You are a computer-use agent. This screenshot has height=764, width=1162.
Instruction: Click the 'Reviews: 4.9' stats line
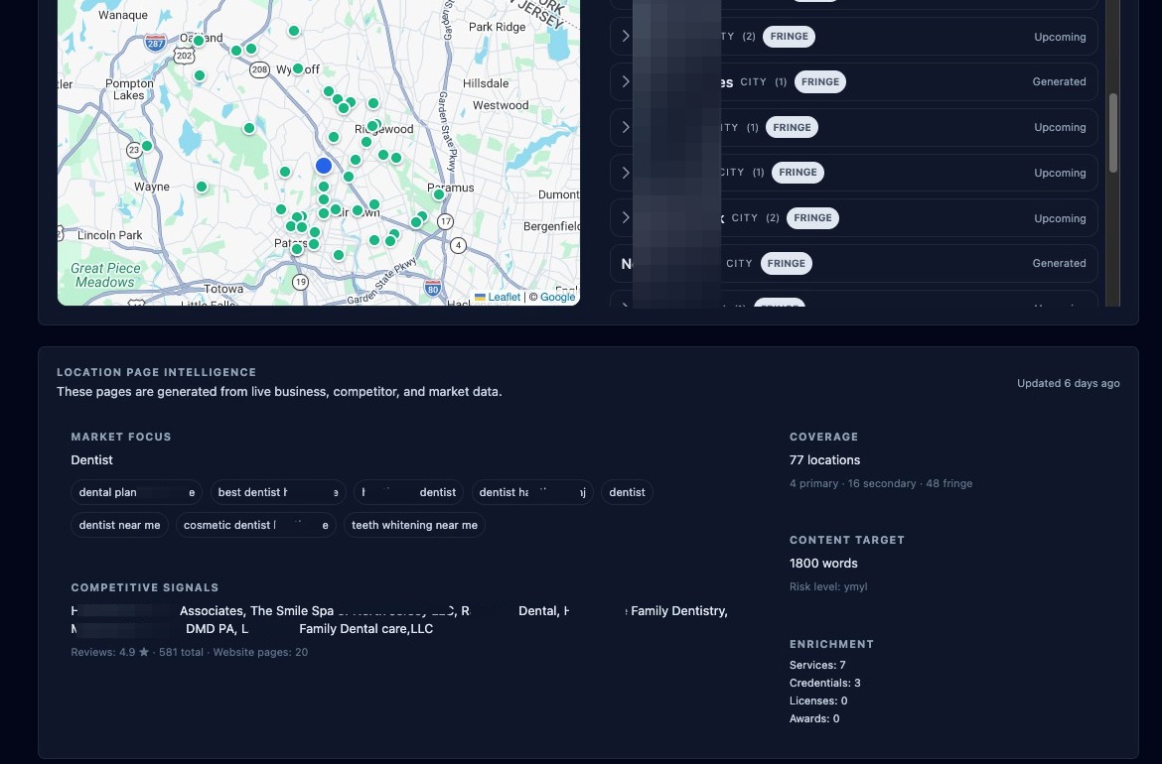point(189,652)
